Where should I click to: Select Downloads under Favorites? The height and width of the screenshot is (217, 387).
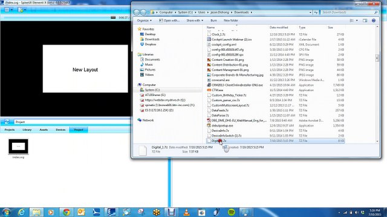point(152,39)
